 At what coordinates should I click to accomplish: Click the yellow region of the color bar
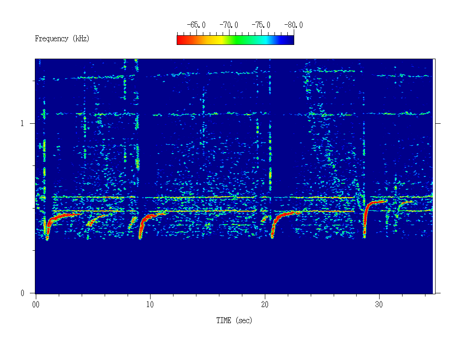click(x=219, y=40)
